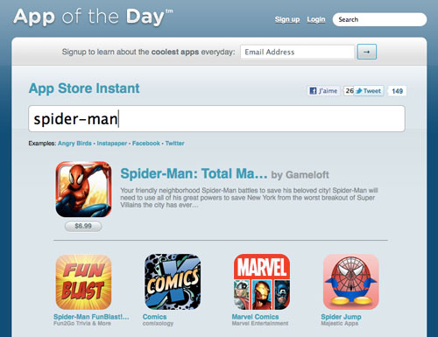This screenshot has width=438, height=337.
Task: Click into the Email Address field
Action: [x=297, y=52]
